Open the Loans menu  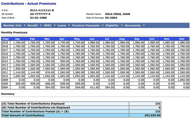(x=62, y=25)
